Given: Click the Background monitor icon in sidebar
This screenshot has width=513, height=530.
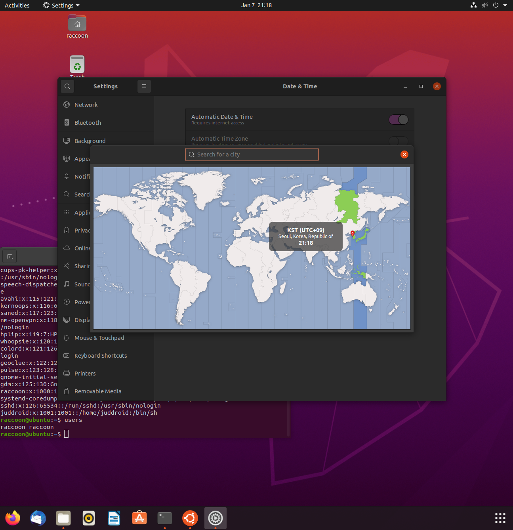Looking at the screenshot, I should [67, 141].
